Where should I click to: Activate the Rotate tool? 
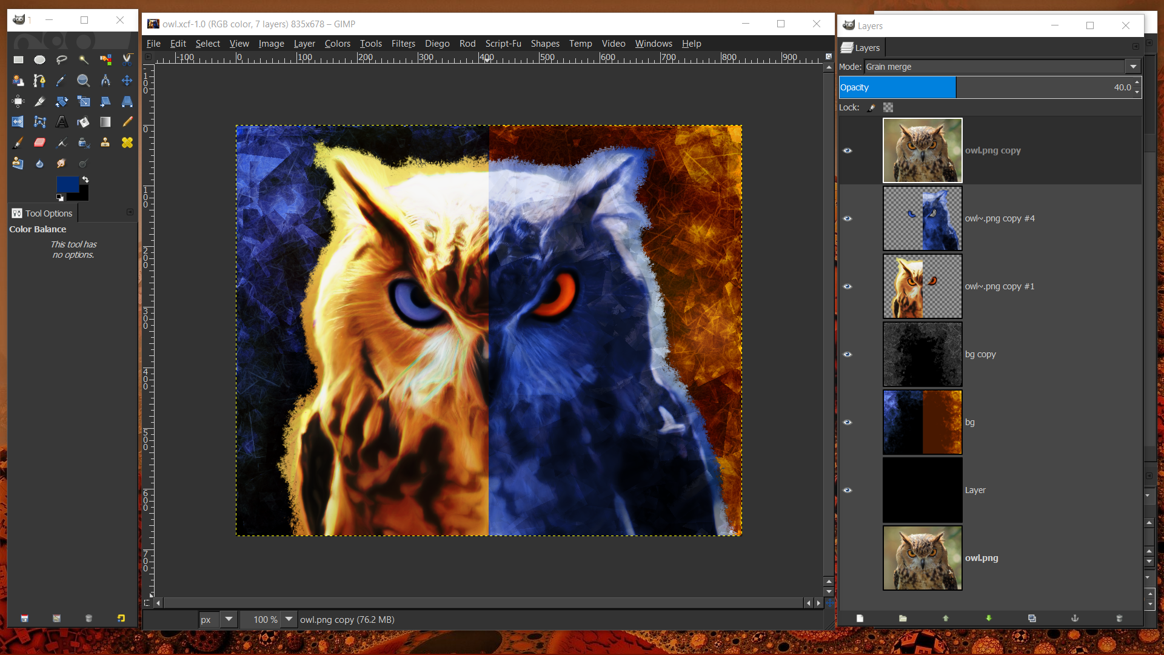[x=62, y=101]
